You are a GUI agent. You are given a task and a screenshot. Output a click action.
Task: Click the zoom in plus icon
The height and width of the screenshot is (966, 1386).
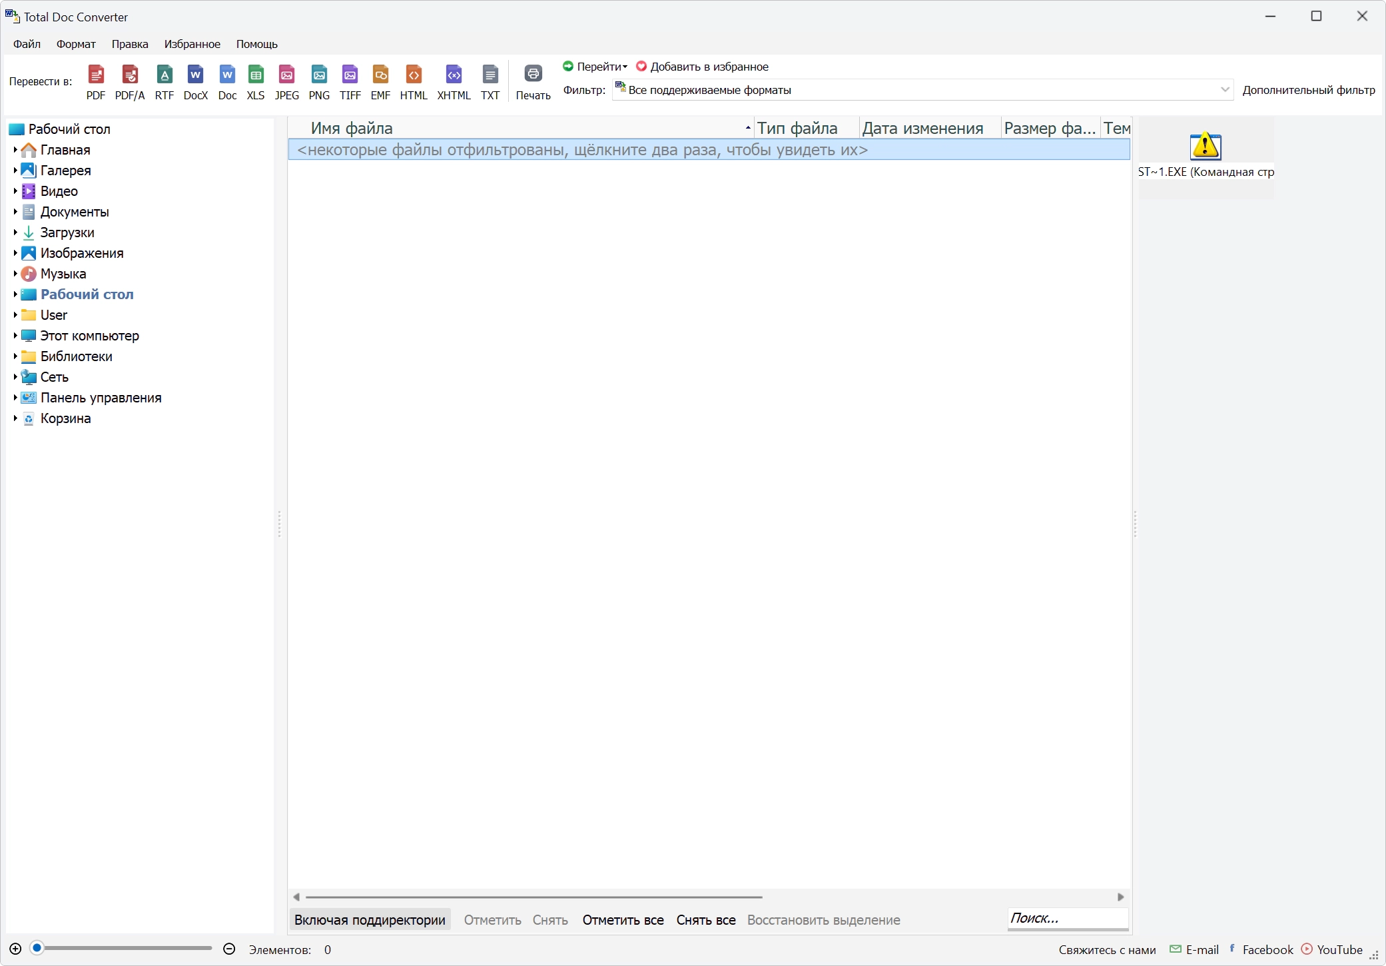pyautogui.click(x=15, y=949)
